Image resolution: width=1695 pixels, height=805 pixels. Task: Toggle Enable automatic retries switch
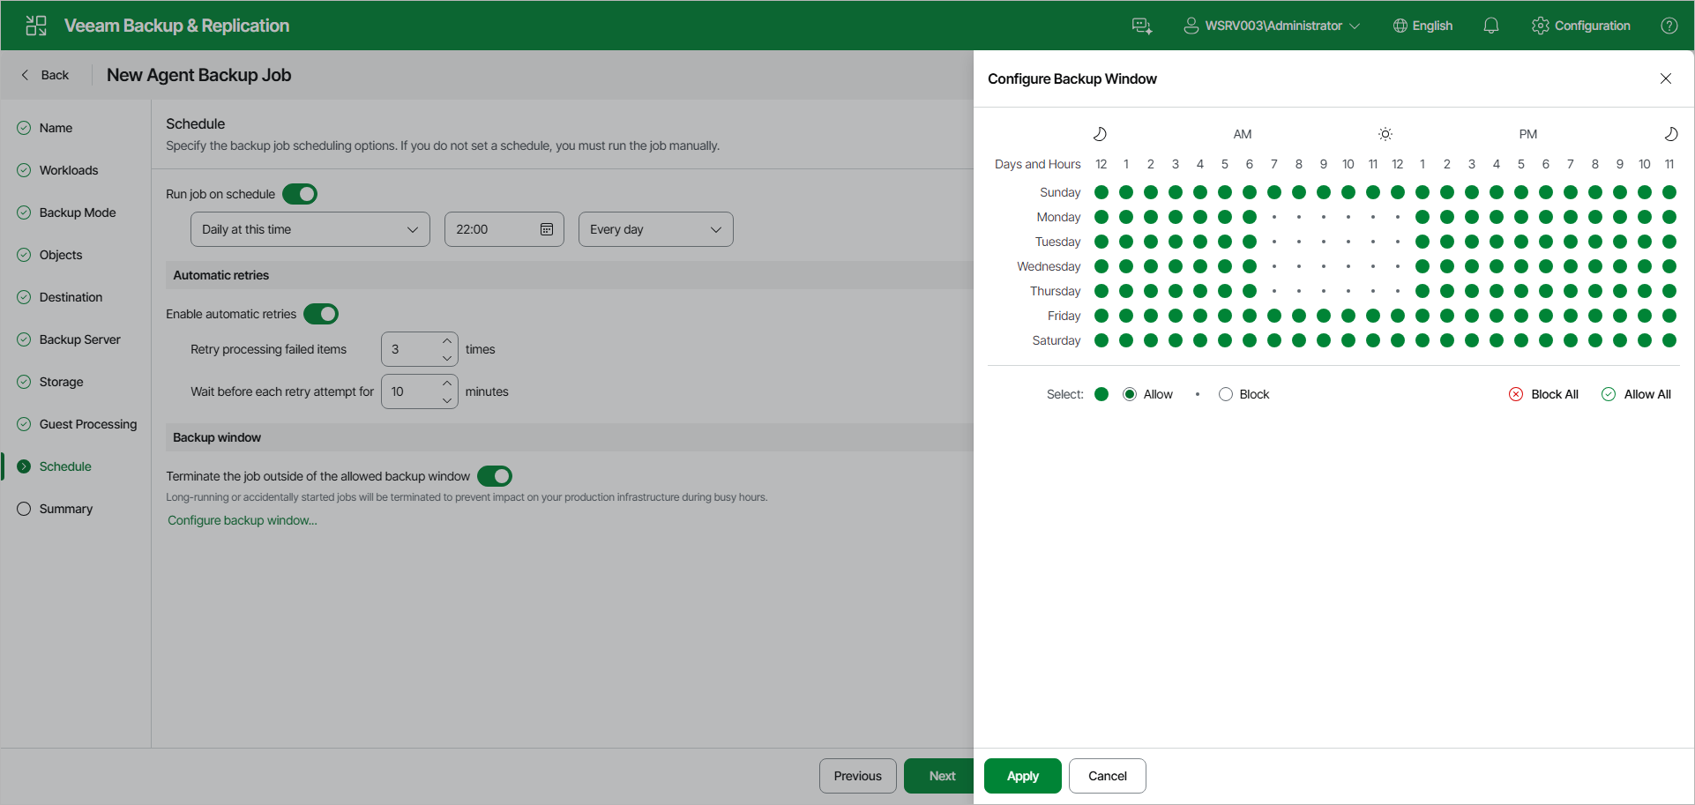[x=321, y=314]
